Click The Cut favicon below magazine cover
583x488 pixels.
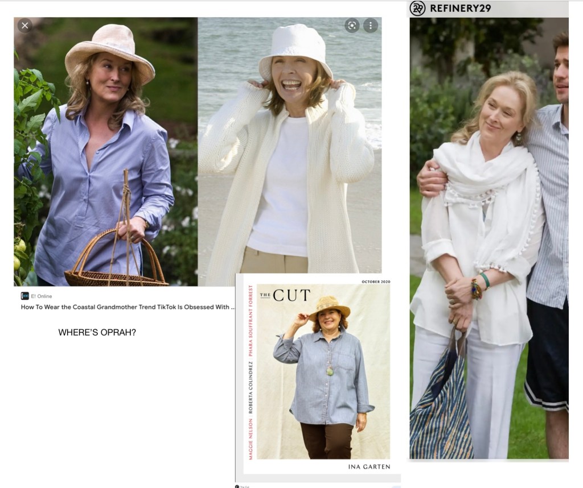click(237, 486)
